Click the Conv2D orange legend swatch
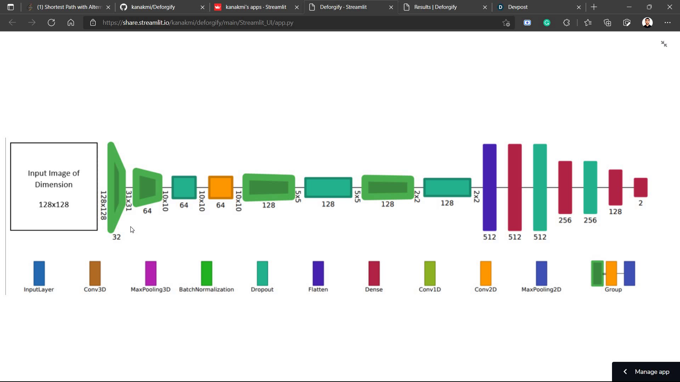This screenshot has height=382, width=680. point(486,273)
